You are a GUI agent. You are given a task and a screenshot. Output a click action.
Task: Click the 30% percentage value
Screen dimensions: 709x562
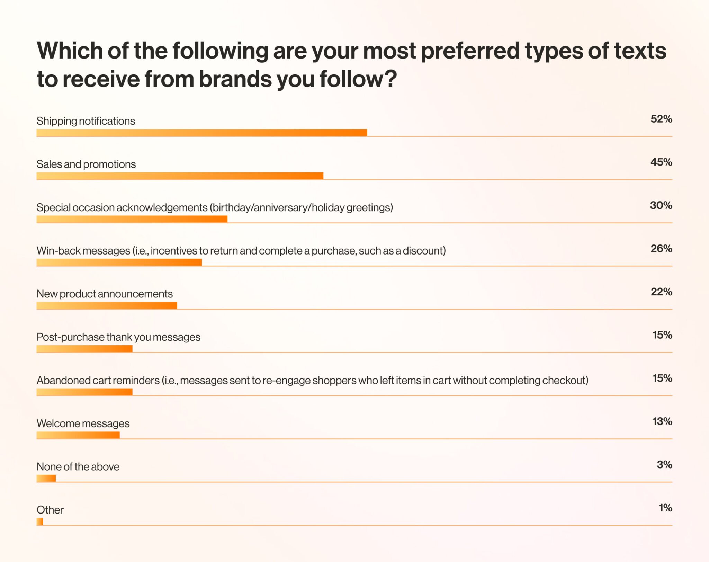click(x=661, y=205)
